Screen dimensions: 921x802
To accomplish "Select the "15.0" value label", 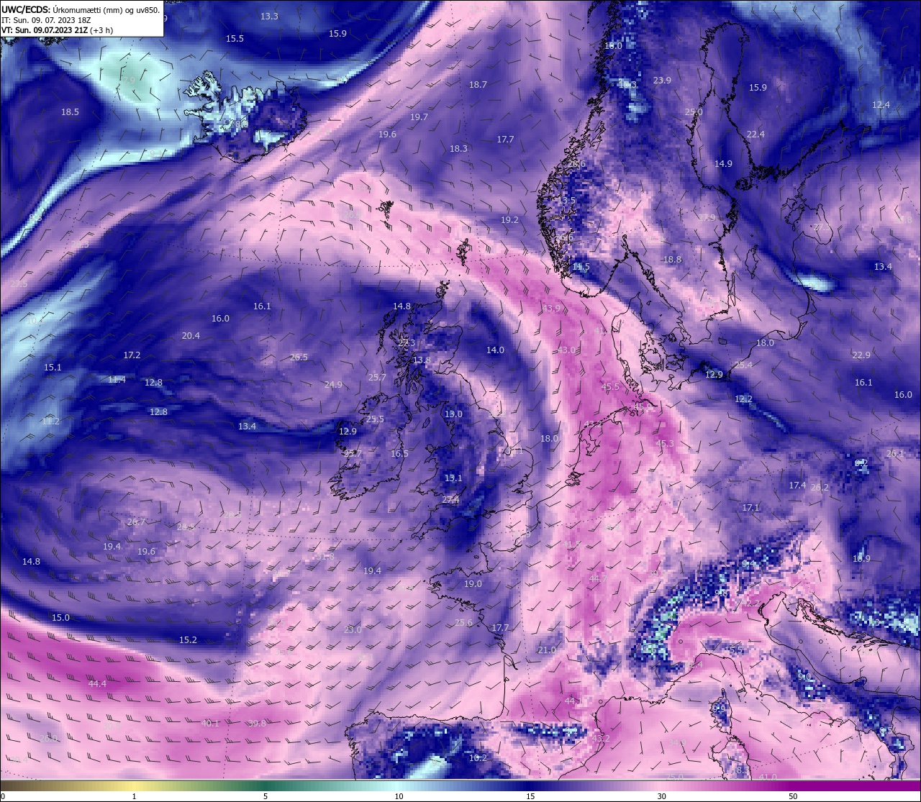I will point(60,617).
